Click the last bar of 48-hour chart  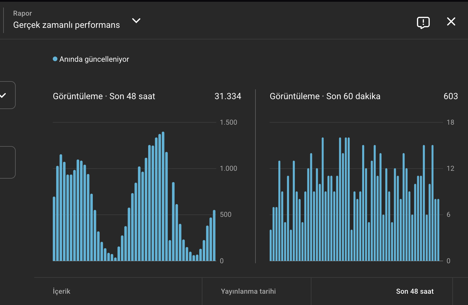[x=214, y=235]
